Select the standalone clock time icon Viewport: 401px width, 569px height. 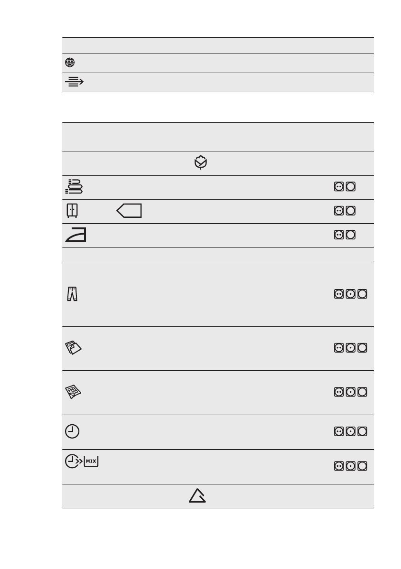coord(72,431)
